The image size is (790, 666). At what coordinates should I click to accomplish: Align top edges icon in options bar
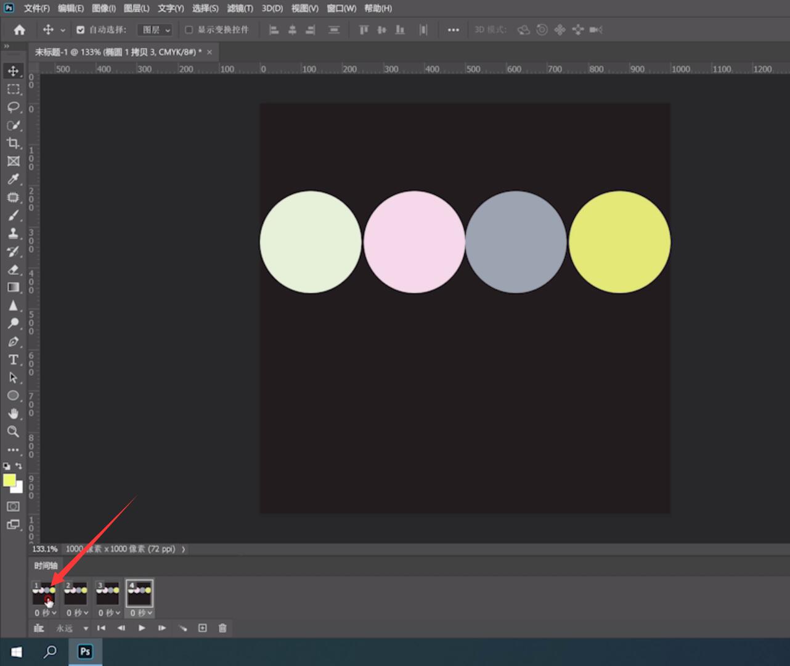(364, 30)
